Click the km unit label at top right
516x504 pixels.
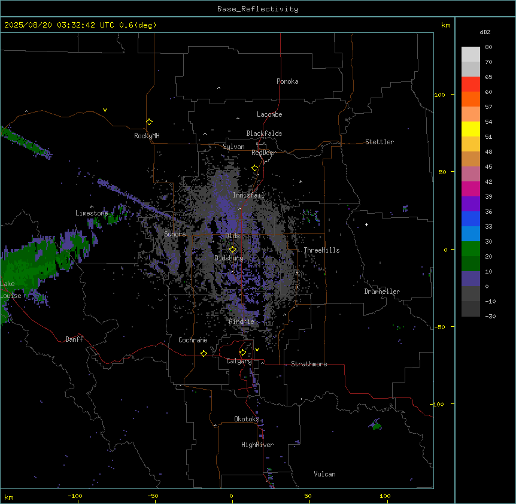pos(445,25)
